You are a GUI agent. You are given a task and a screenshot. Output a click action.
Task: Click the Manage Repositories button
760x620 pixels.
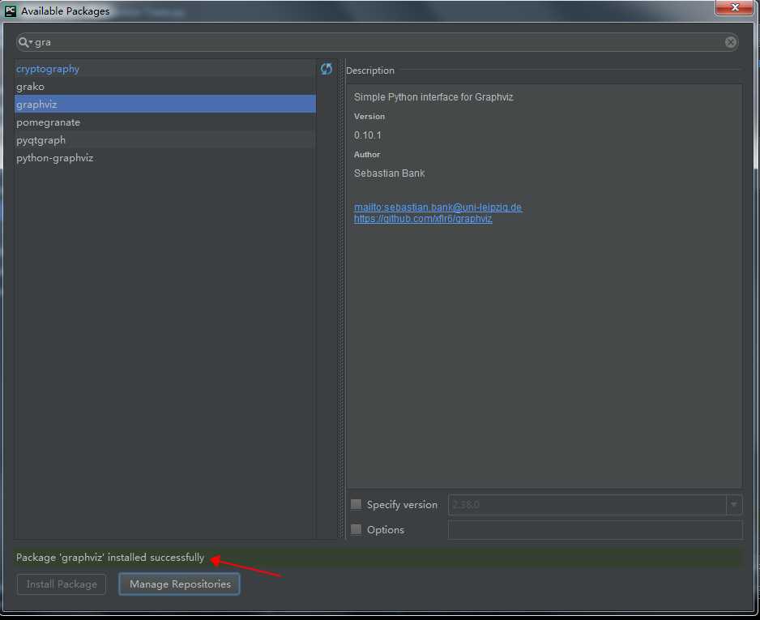(x=179, y=584)
